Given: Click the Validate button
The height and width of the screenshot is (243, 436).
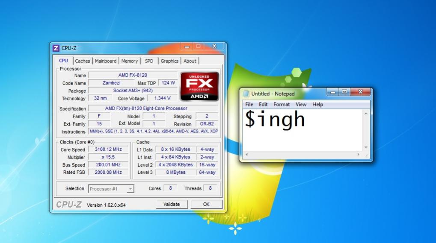Looking at the screenshot, I should (x=172, y=204).
